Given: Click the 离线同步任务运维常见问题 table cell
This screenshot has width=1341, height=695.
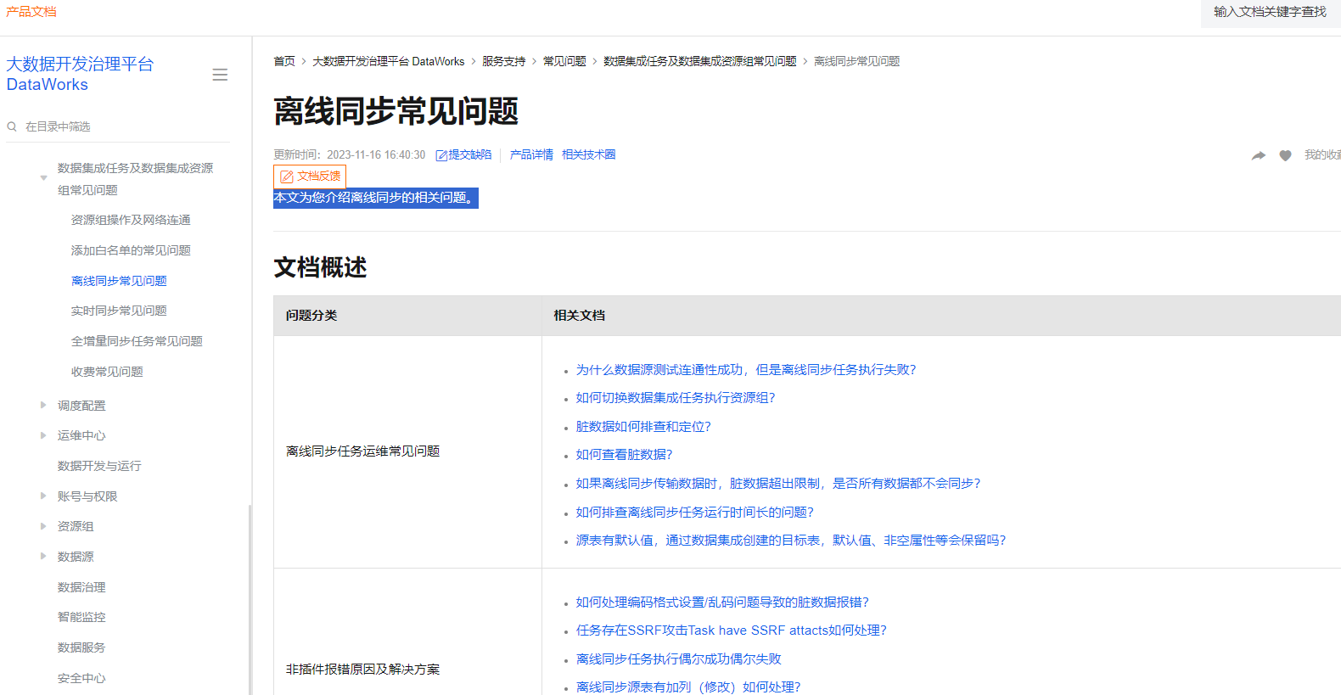Looking at the screenshot, I should 407,451.
